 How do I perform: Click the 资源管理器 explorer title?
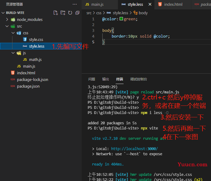14,4
